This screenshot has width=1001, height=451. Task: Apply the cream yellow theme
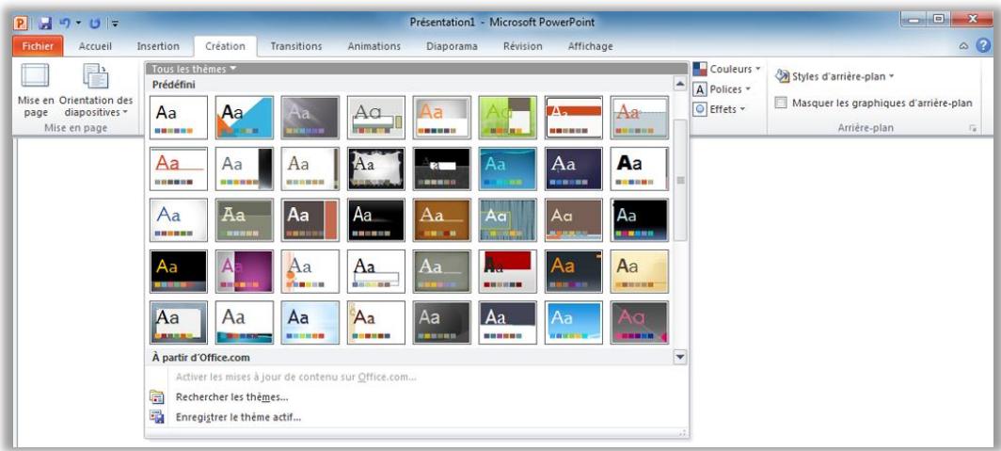click(639, 271)
